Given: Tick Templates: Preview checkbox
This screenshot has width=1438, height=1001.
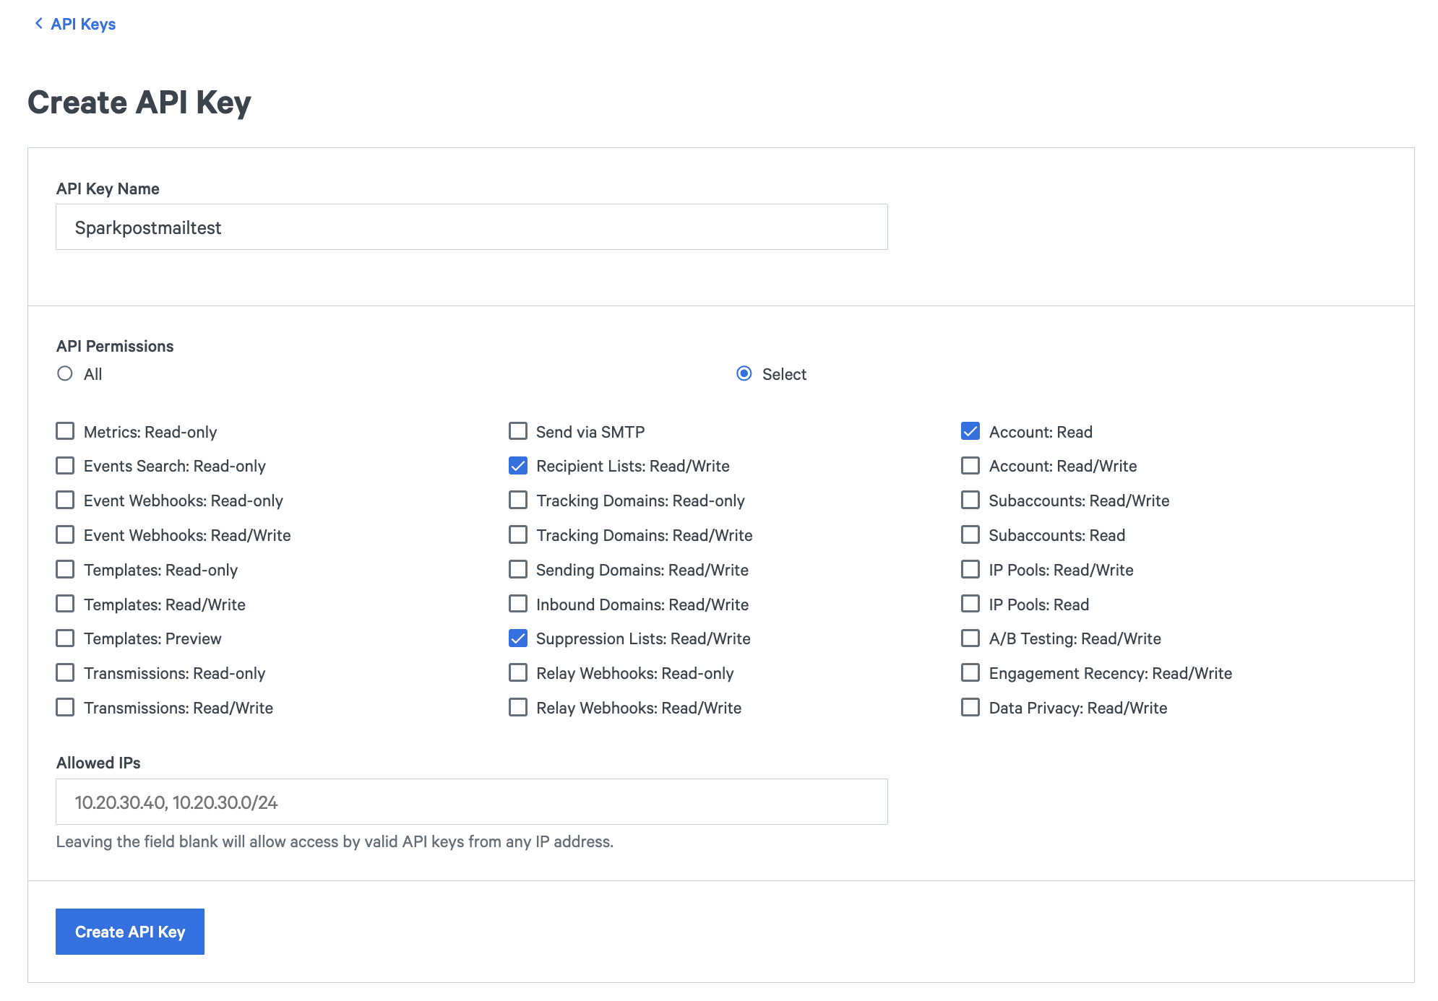Looking at the screenshot, I should (65, 638).
